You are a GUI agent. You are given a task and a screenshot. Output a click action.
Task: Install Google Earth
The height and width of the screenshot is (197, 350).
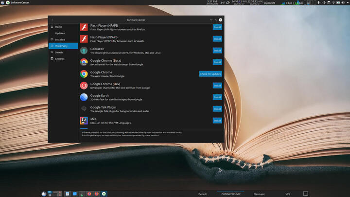(217, 97)
